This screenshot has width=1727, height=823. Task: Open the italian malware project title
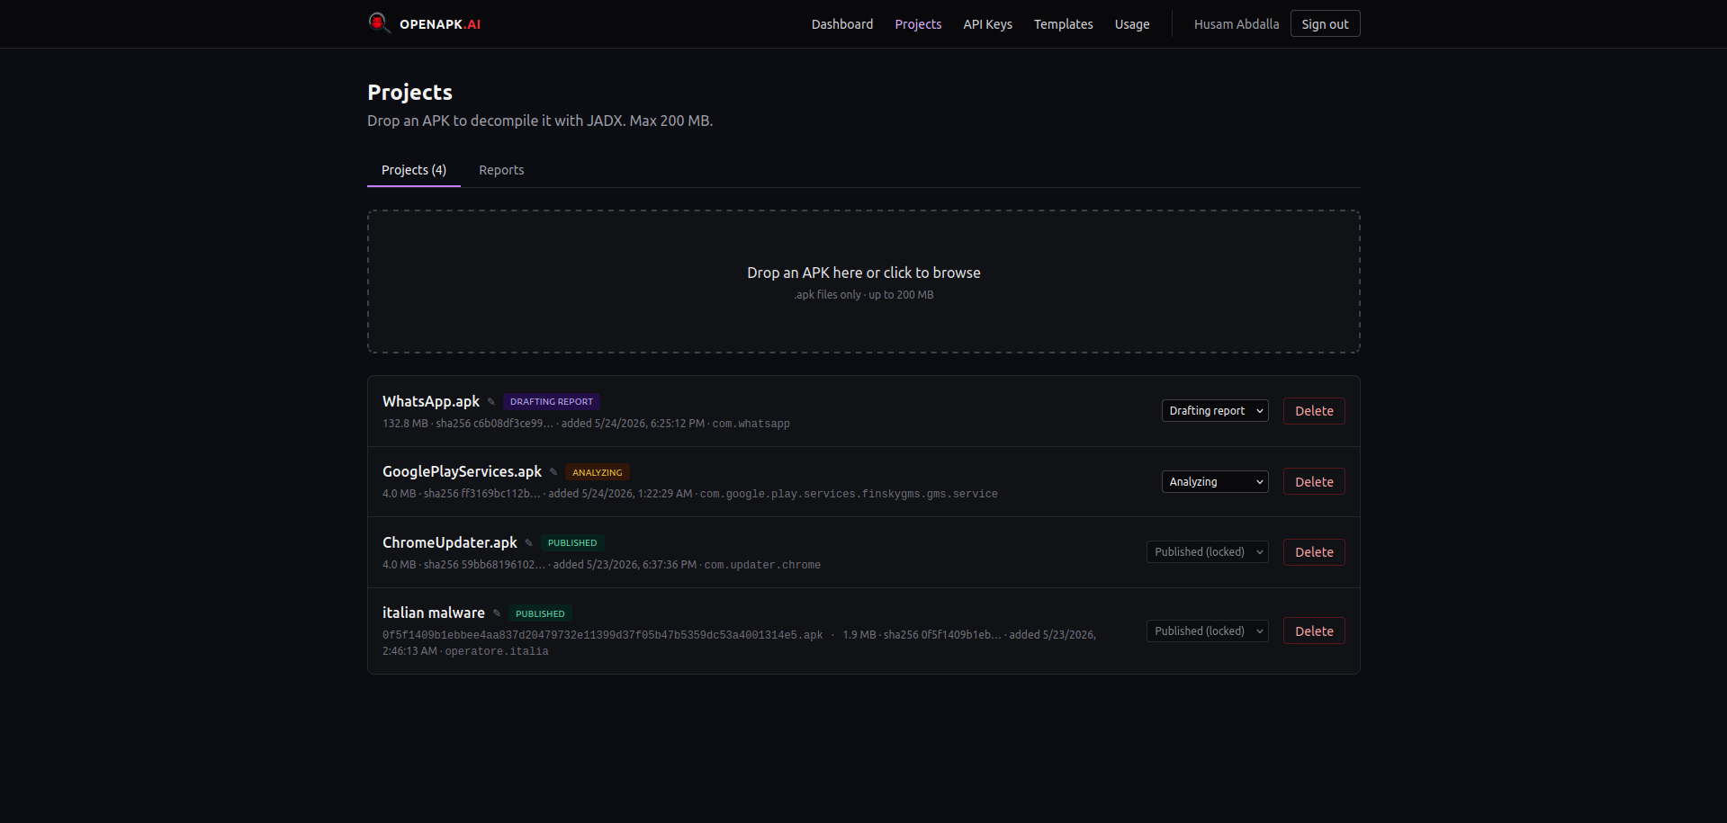coord(434,613)
